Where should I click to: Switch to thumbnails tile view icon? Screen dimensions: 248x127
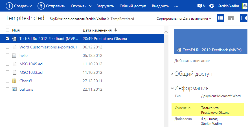point(231,18)
